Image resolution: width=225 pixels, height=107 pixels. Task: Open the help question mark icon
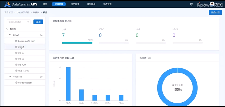192,4
